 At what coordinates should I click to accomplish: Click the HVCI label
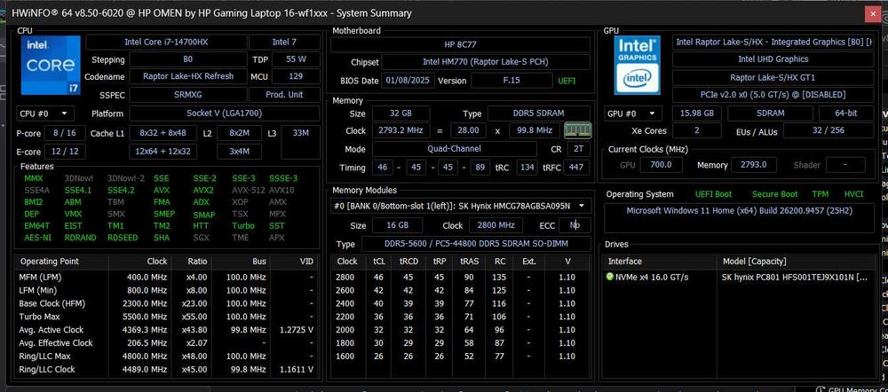point(853,194)
